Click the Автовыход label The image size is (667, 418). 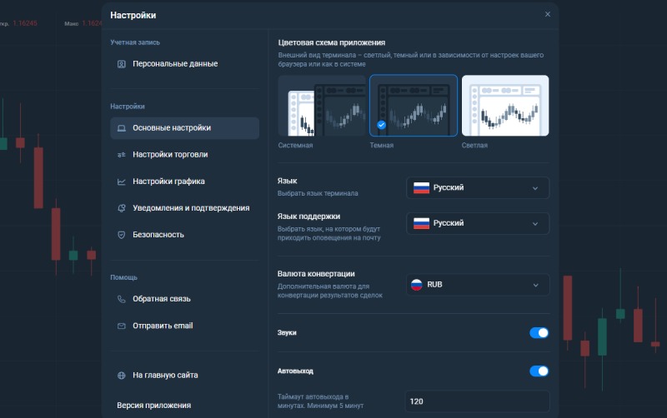295,371
